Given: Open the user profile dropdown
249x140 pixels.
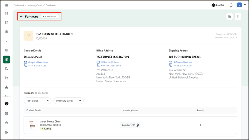Looking at the screenshot, I should coord(242,5).
